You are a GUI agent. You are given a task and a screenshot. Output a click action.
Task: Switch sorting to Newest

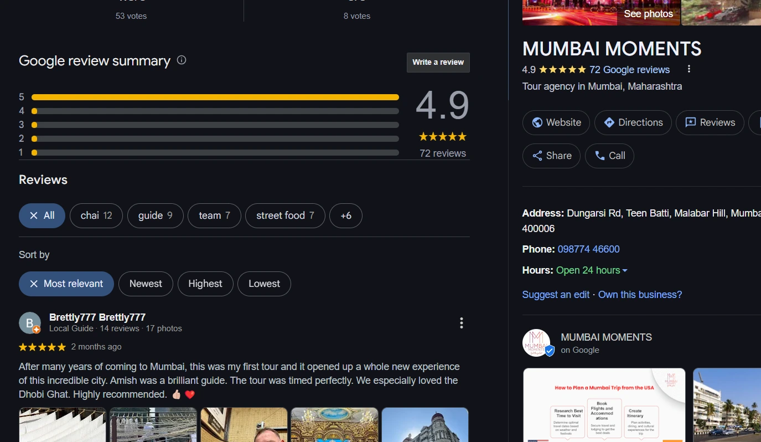[x=146, y=284]
